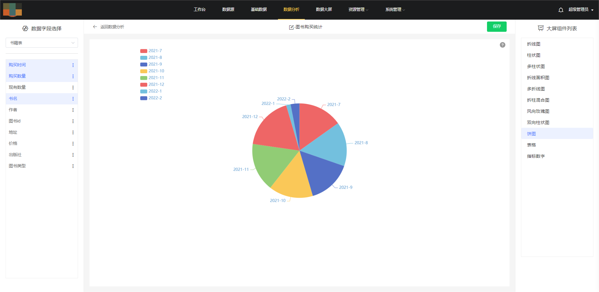Go to 数据分析 tab
This screenshot has height=292, width=599.
tap(291, 10)
